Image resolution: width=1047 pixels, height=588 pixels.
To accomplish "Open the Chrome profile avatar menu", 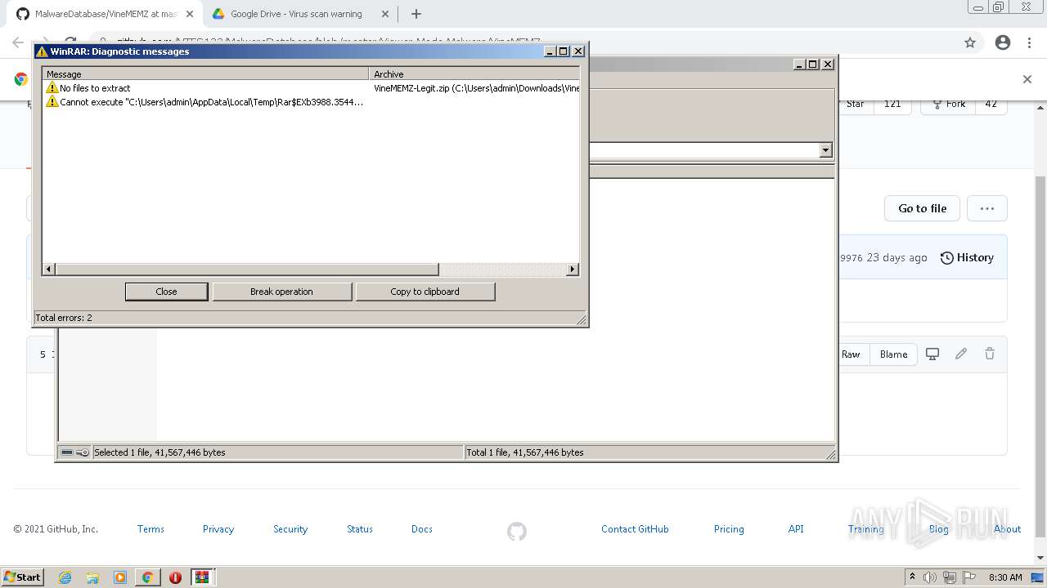I will (1003, 42).
